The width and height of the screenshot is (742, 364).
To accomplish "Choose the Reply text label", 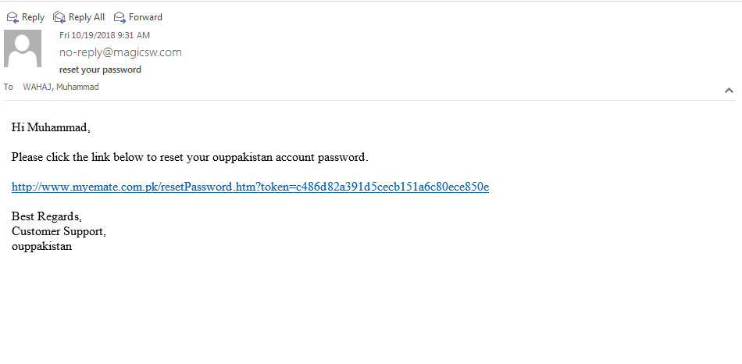I will click(x=33, y=17).
